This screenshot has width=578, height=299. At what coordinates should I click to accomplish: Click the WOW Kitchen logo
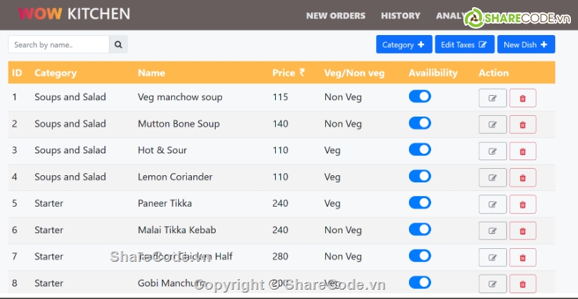[x=74, y=14]
